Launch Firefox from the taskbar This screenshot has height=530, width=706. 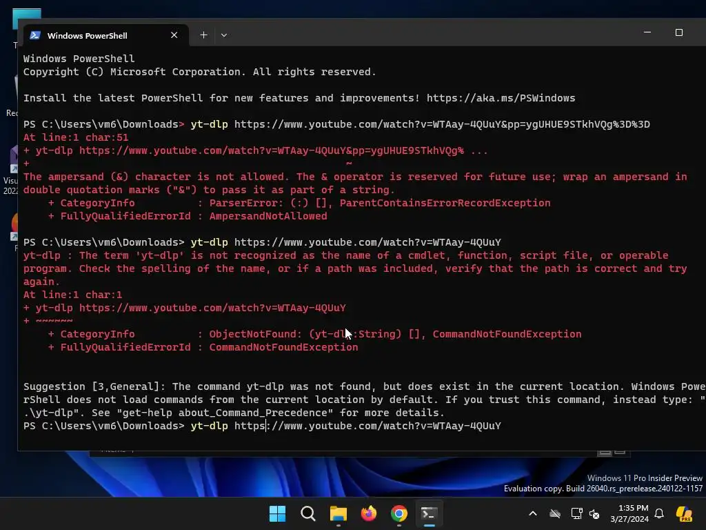pos(369,513)
